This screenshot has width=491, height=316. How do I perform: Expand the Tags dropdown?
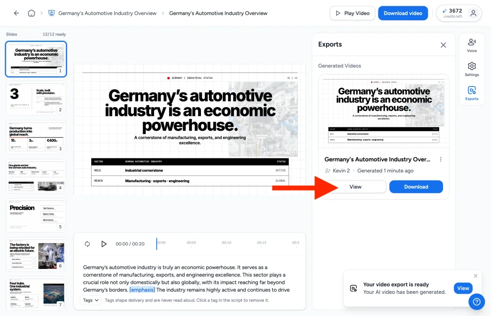tap(91, 300)
